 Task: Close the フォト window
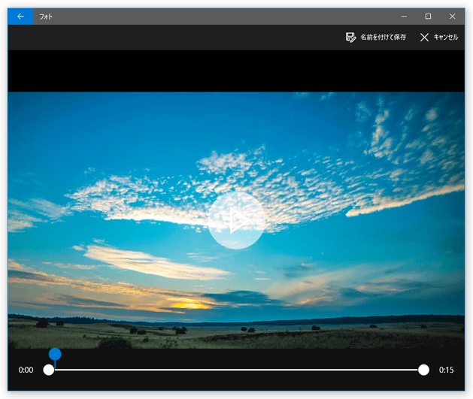coord(452,17)
